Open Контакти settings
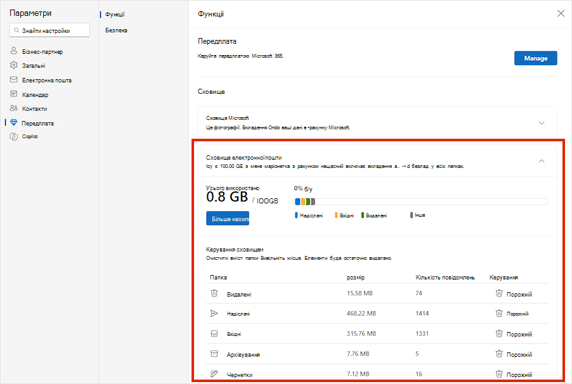 29,108
